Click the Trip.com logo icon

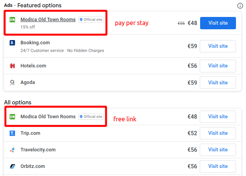coord(12,133)
